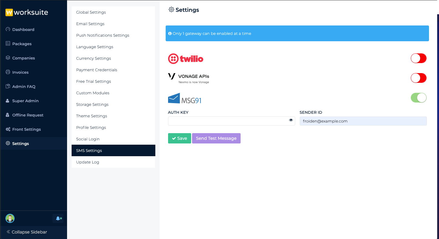Click the Front Settings gears icon
This screenshot has height=239, width=439.
[x=8, y=129]
